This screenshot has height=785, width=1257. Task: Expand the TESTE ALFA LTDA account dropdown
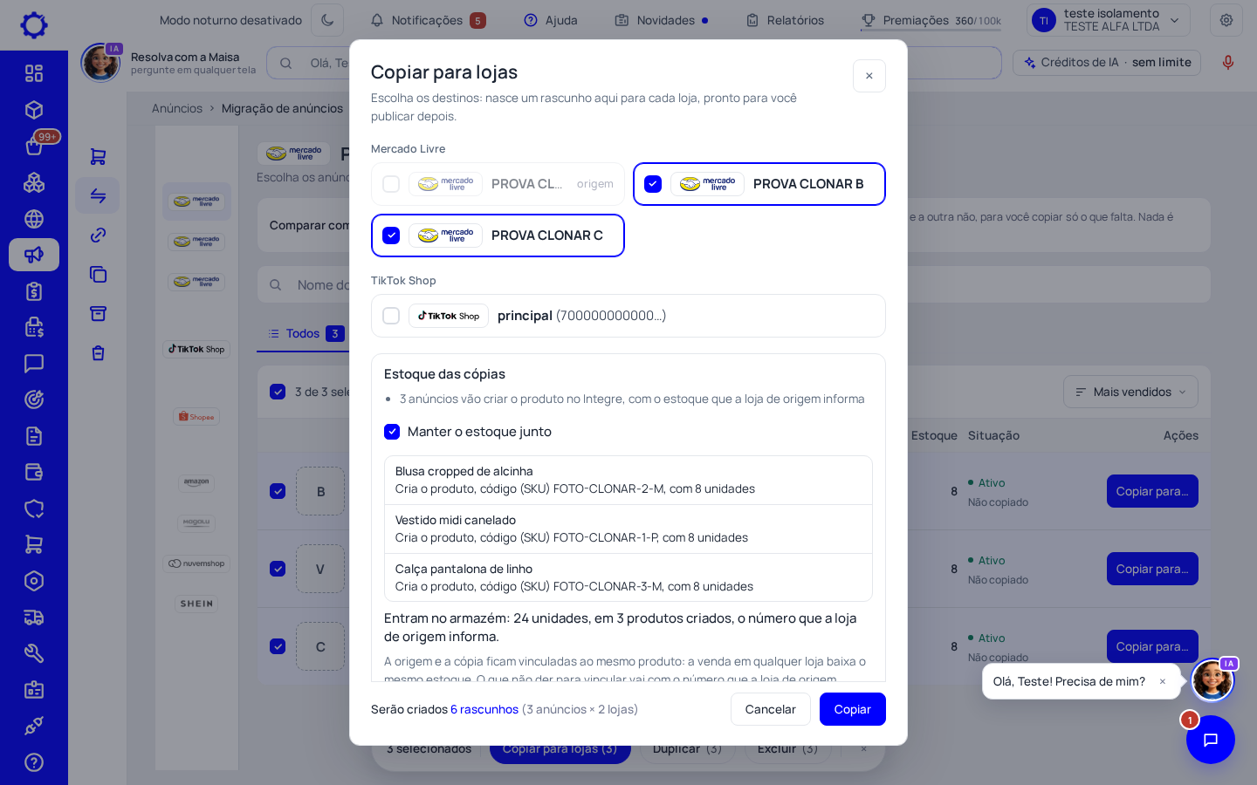pyautogui.click(x=1109, y=20)
